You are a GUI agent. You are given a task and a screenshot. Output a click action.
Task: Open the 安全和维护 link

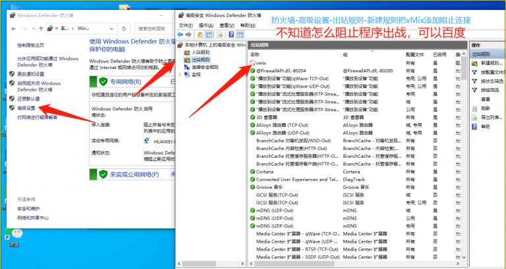(x=28, y=208)
